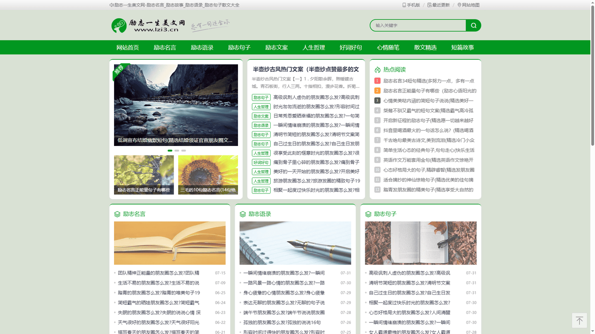Image resolution: width=595 pixels, height=334 pixels.
Task: Click the 推荐 ribbon on carousel
Action: tap(120, 70)
